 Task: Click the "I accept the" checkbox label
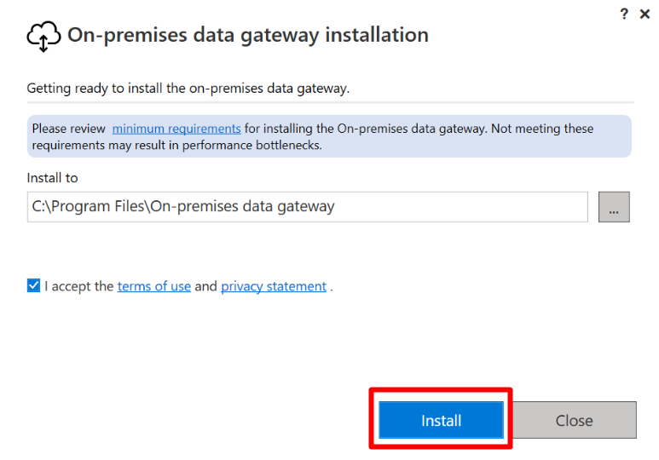(79, 286)
